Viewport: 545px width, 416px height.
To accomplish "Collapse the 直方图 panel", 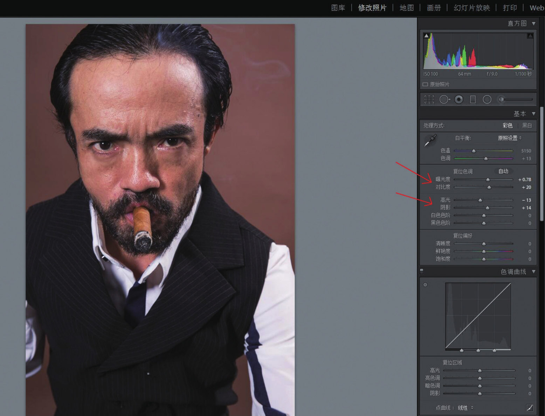I will click(x=533, y=23).
